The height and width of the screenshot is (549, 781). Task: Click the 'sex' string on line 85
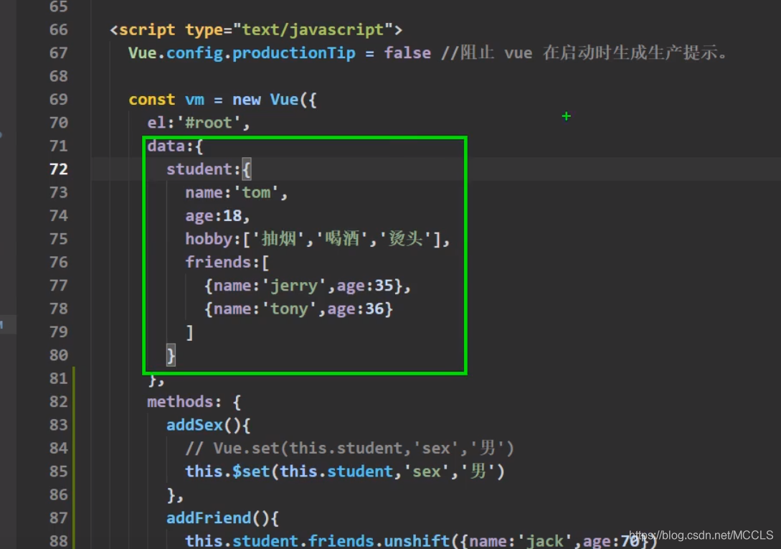(427, 471)
